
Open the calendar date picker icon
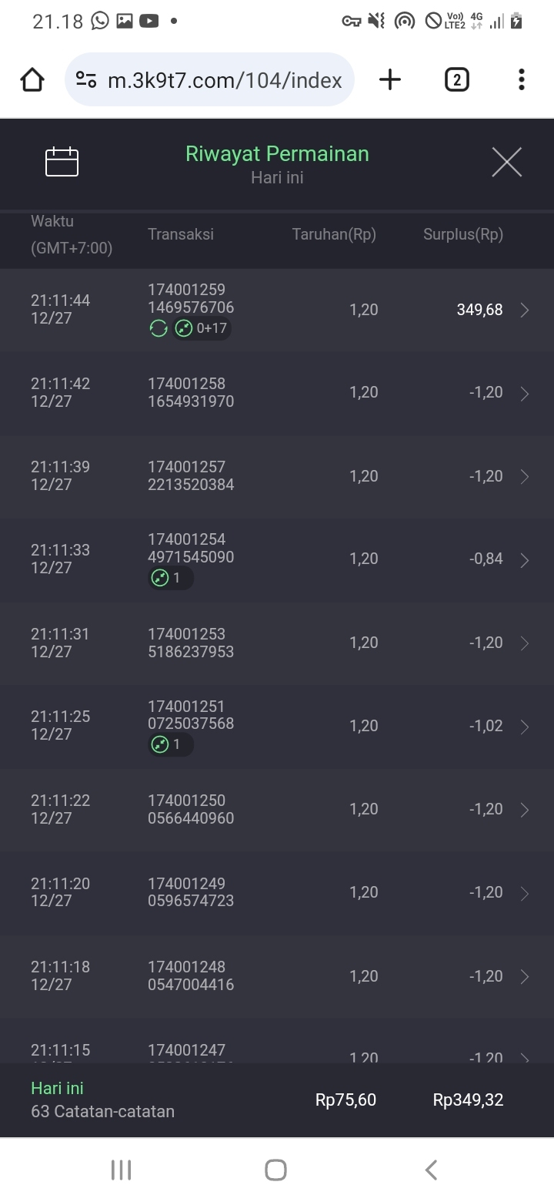pyautogui.click(x=62, y=162)
